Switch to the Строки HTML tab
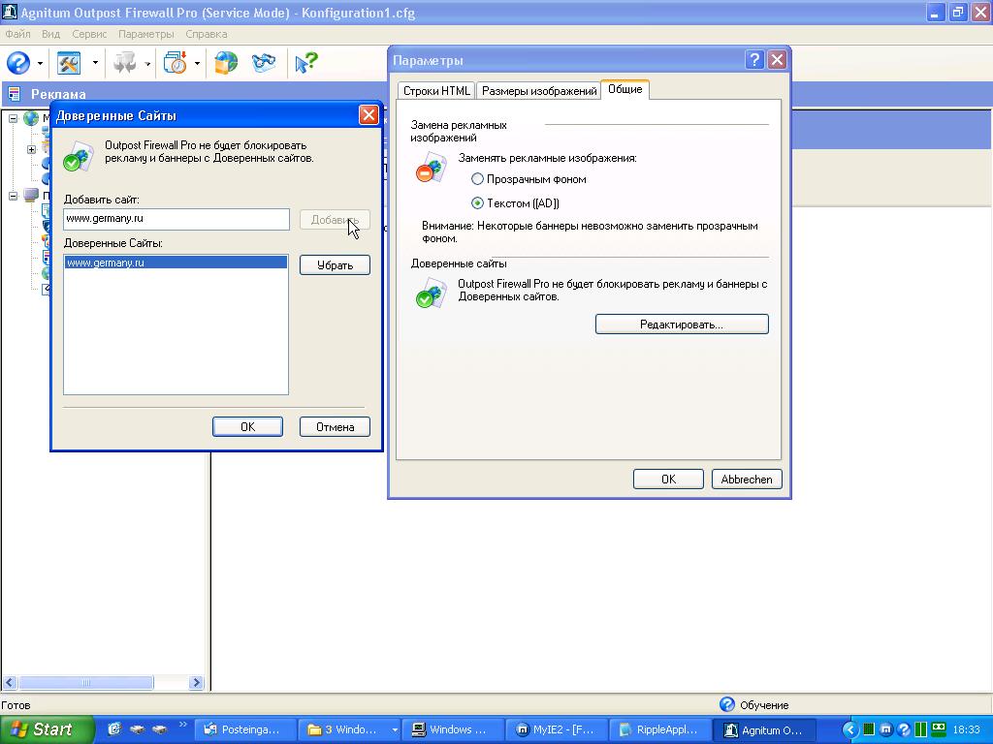The width and height of the screenshot is (993, 744). tap(436, 91)
